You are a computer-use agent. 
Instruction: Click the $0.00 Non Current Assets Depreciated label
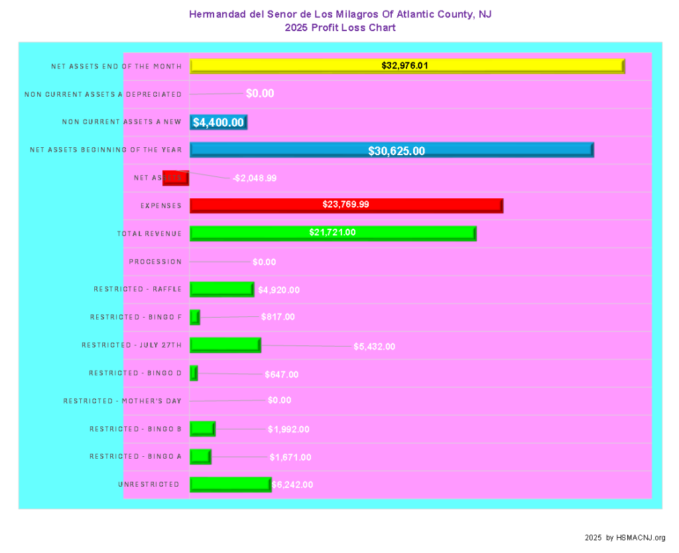click(259, 93)
